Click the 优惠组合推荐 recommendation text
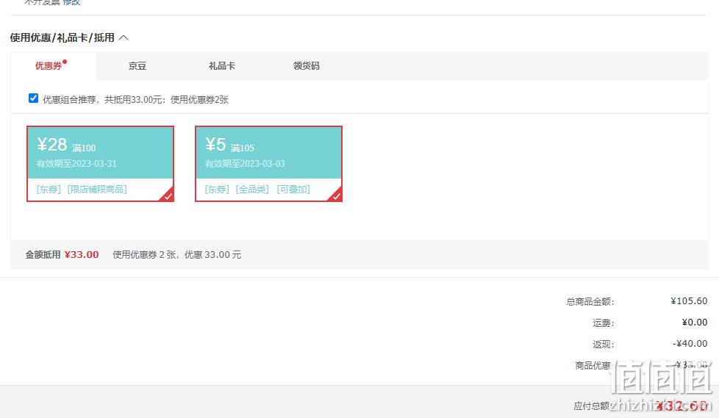 [136, 99]
